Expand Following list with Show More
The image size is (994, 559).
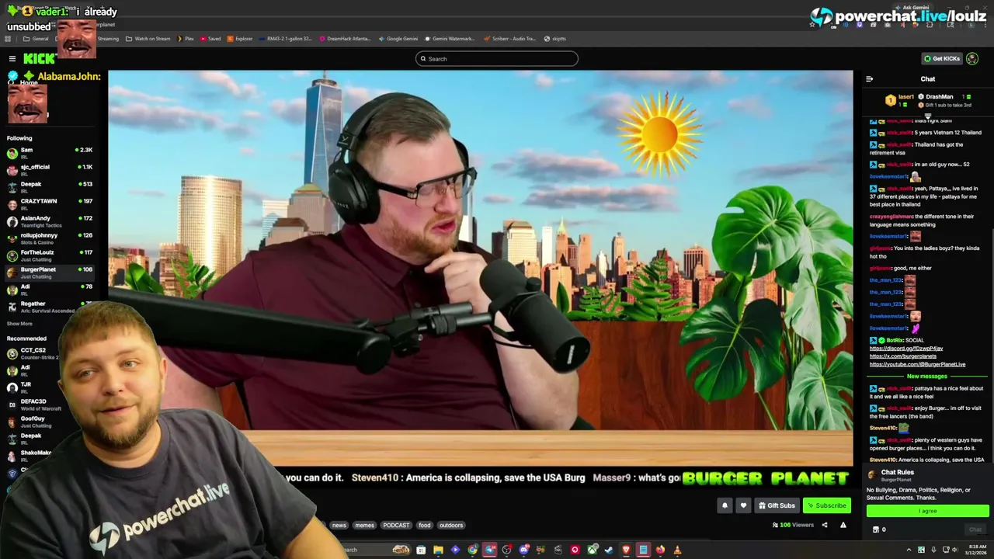[19, 324]
